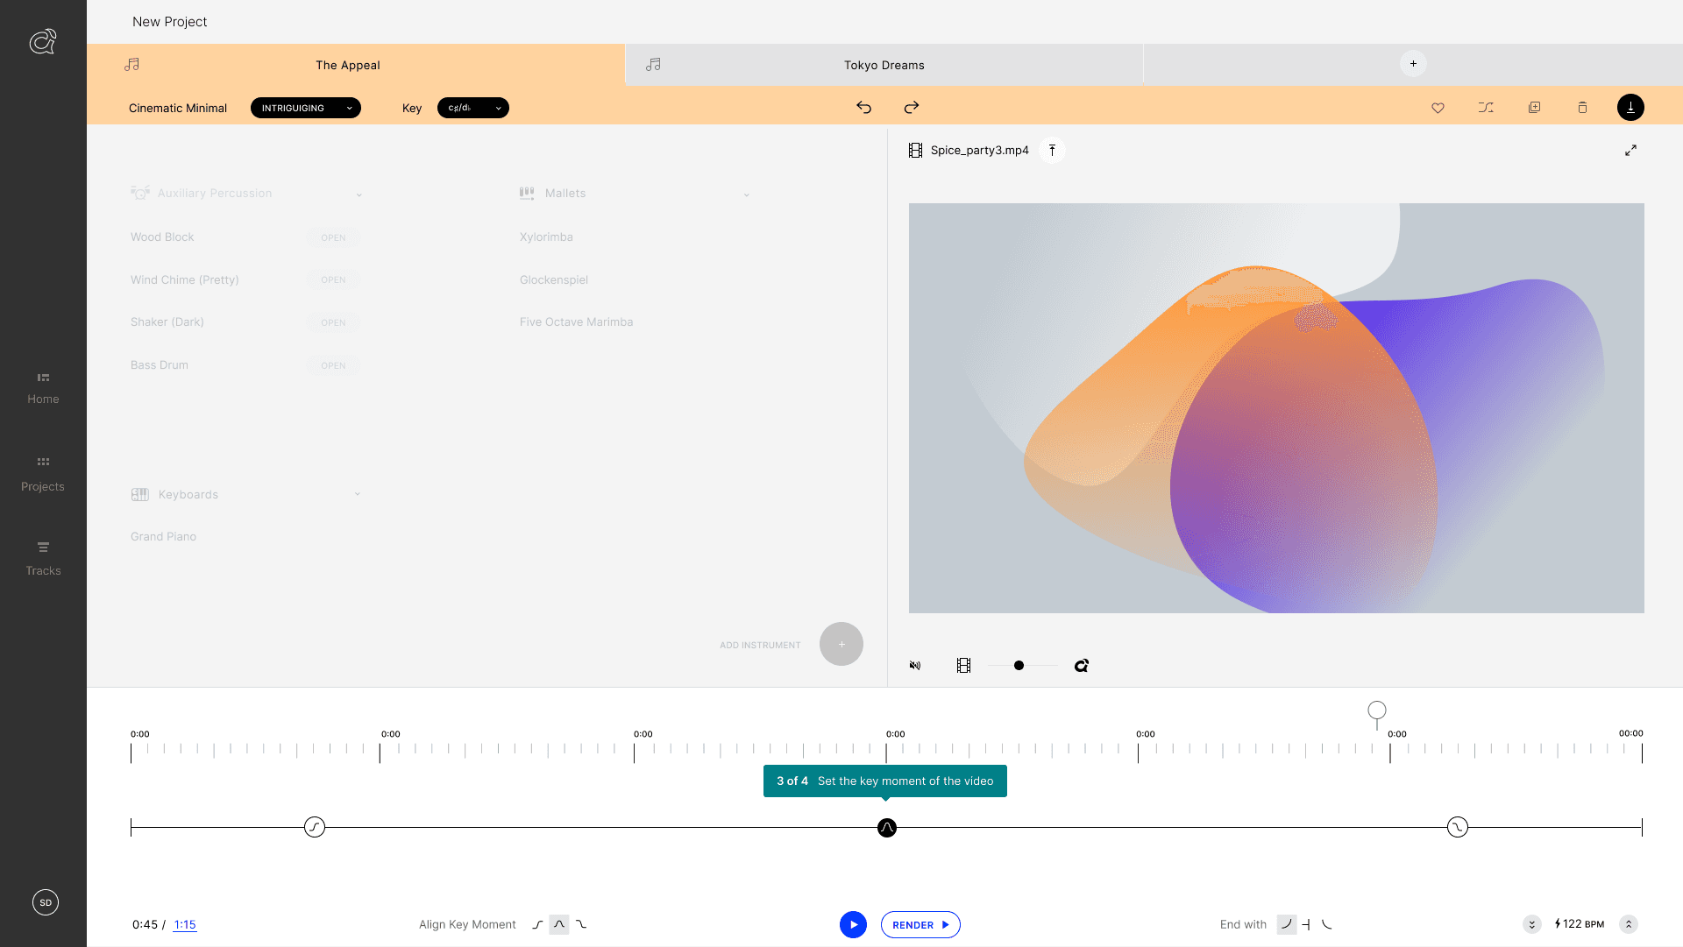Click the shuffle variation icon
Viewport: 1683px width, 947px height.
[x=1486, y=108]
